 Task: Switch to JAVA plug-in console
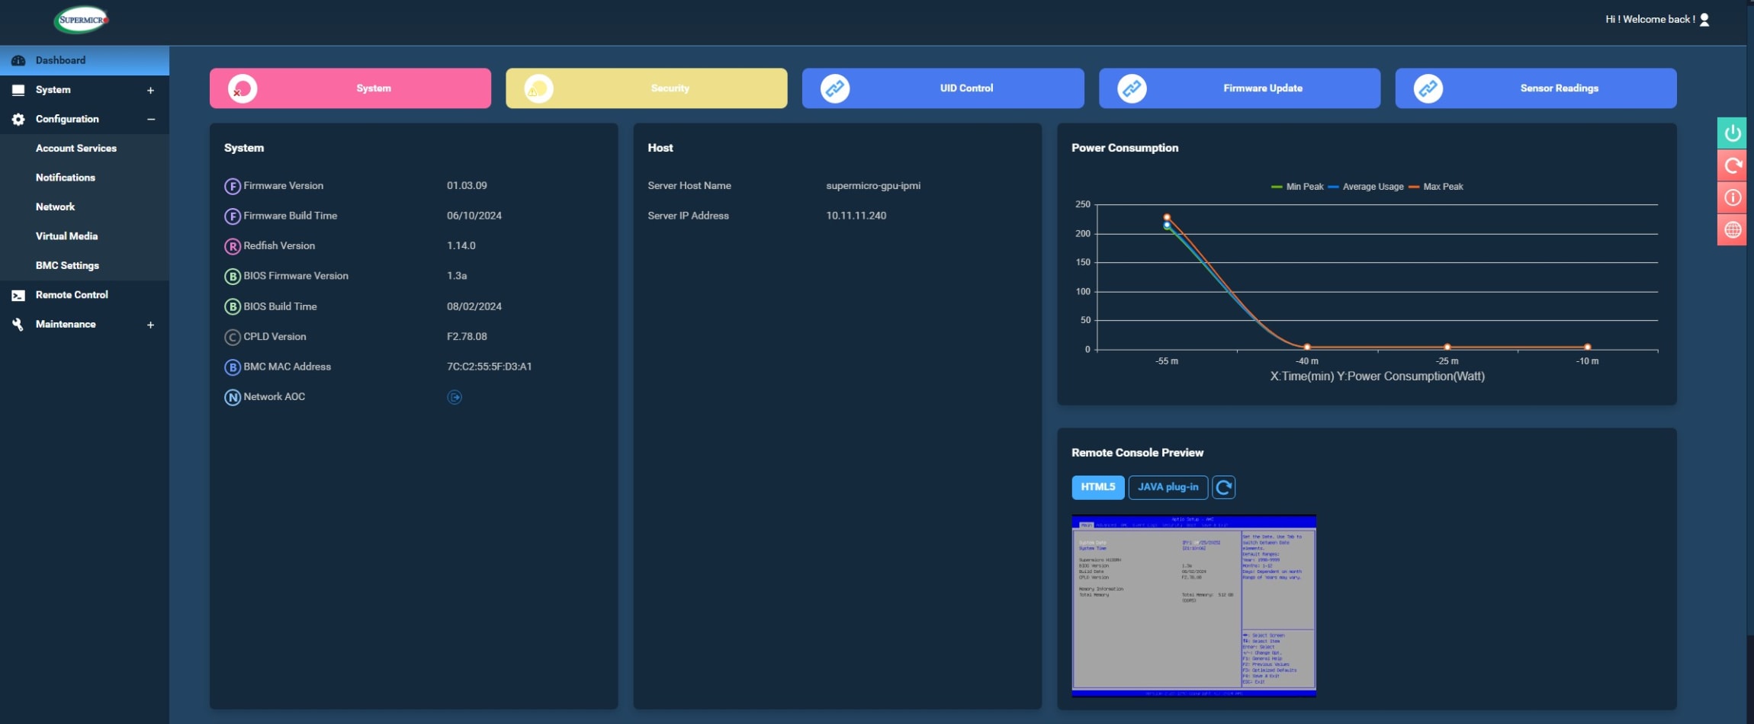click(x=1168, y=488)
